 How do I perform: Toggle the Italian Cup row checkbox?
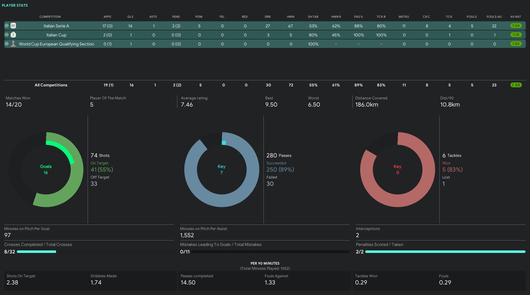(x=7, y=35)
